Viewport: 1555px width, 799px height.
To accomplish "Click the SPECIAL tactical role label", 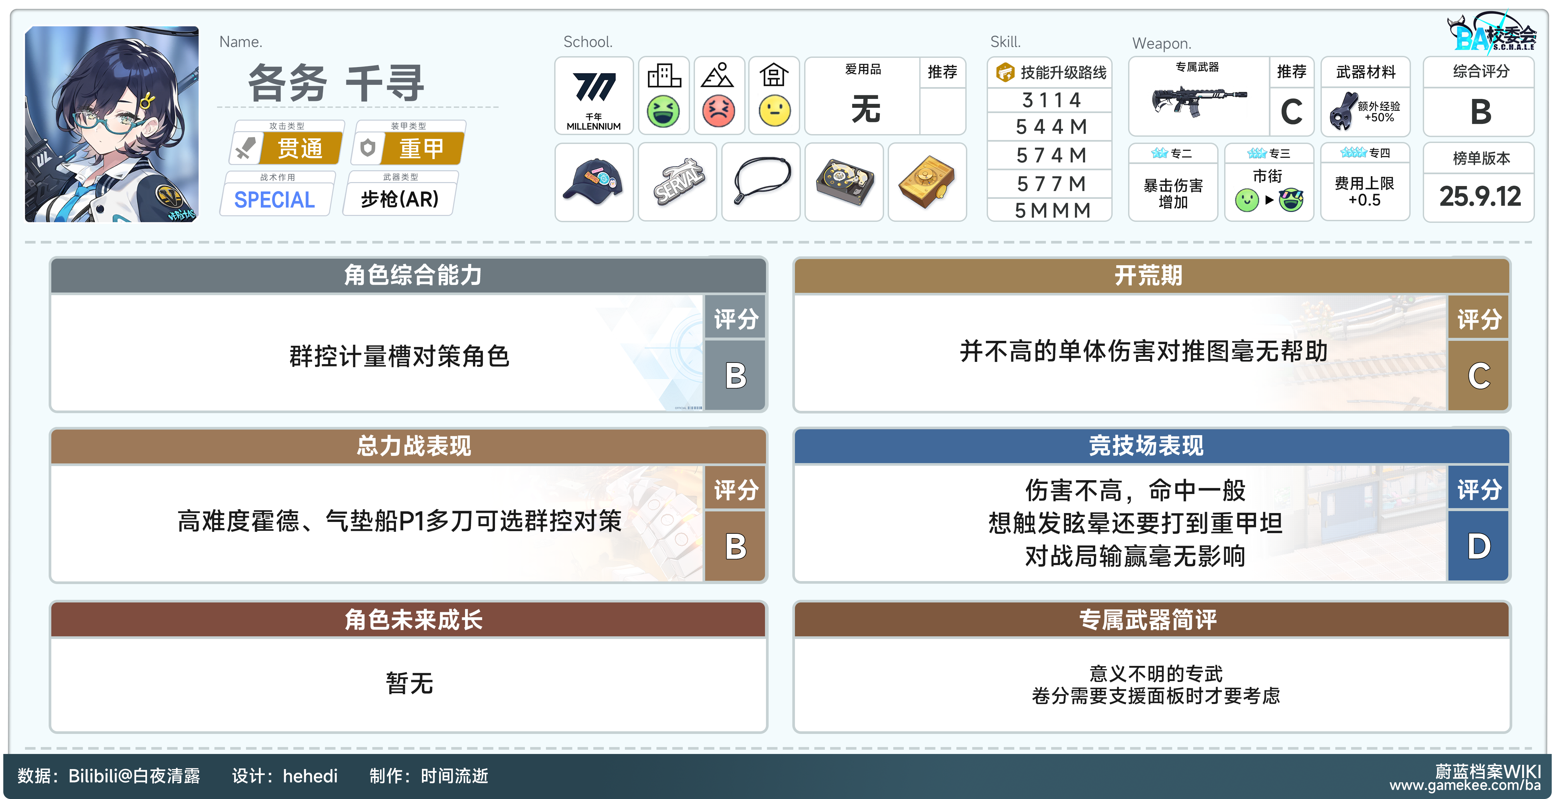I will coord(275,200).
